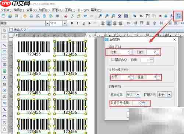This screenshot has width=184, height=134.
Task: Select the arc drawing tool
Action: (x=4, y=116)
